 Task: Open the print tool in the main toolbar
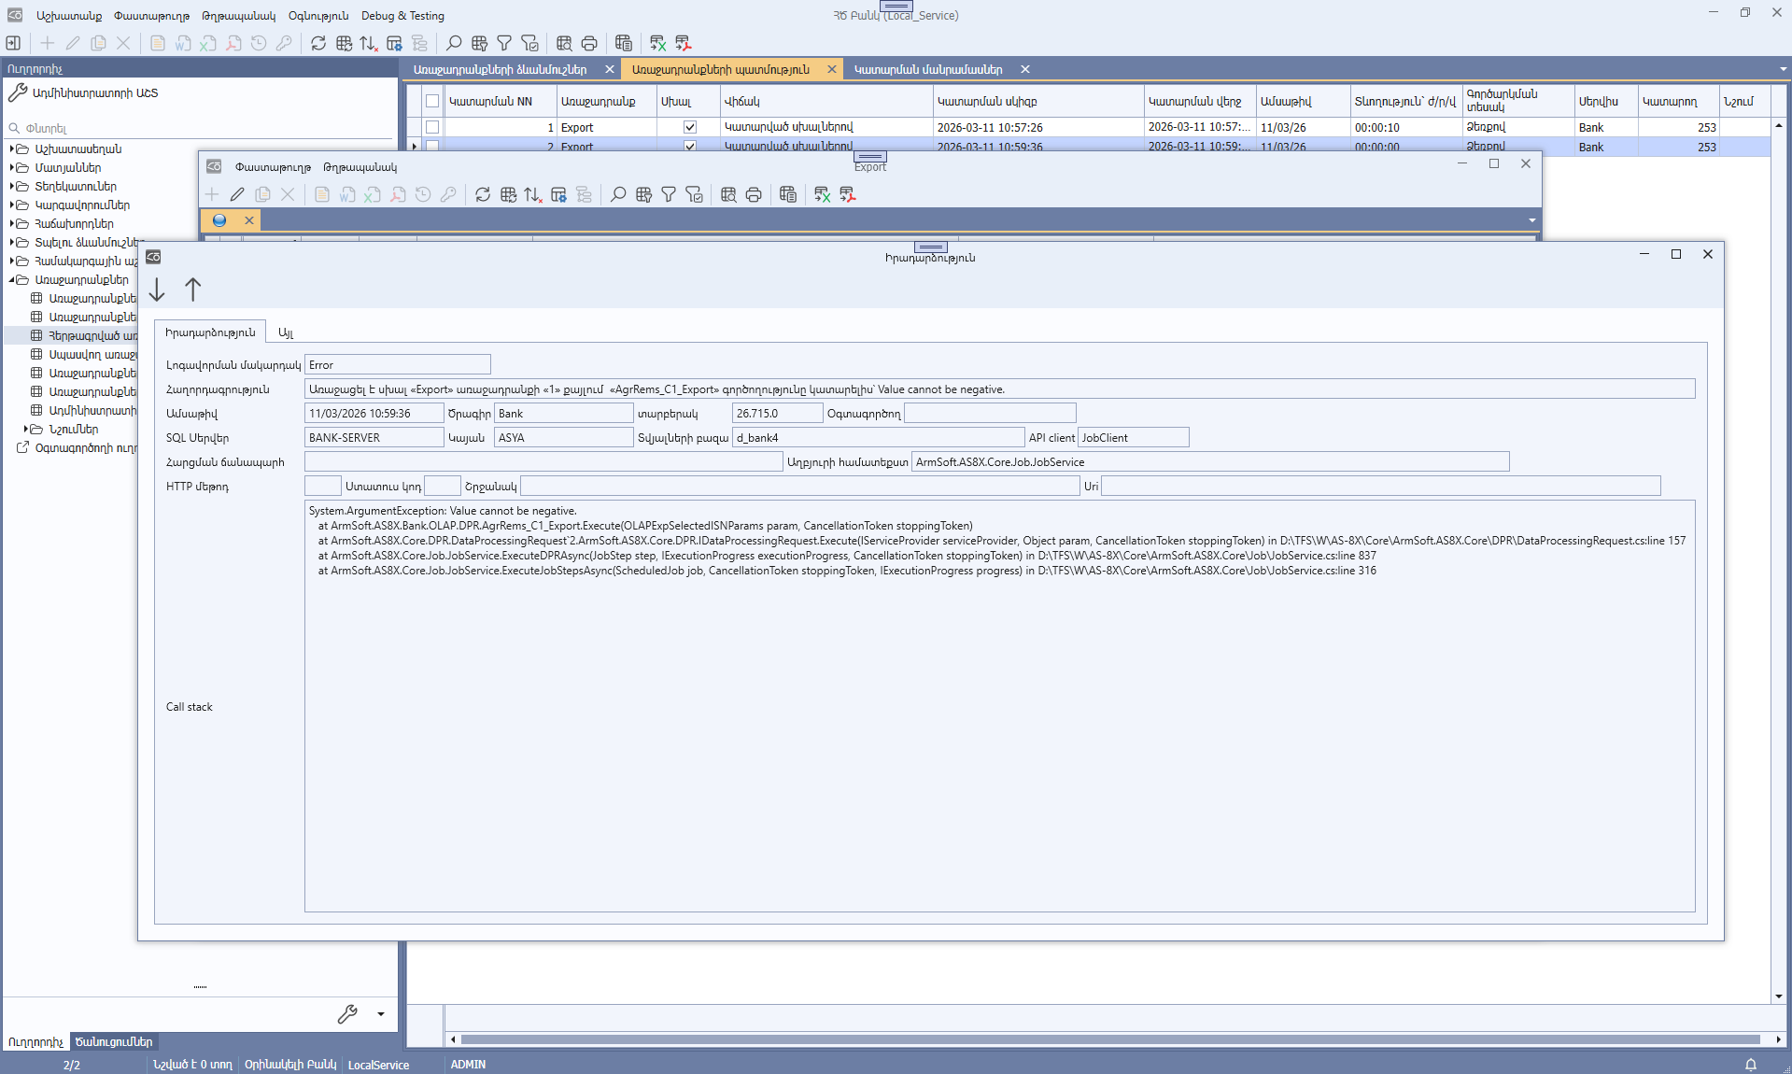click(x=589, y=43)
